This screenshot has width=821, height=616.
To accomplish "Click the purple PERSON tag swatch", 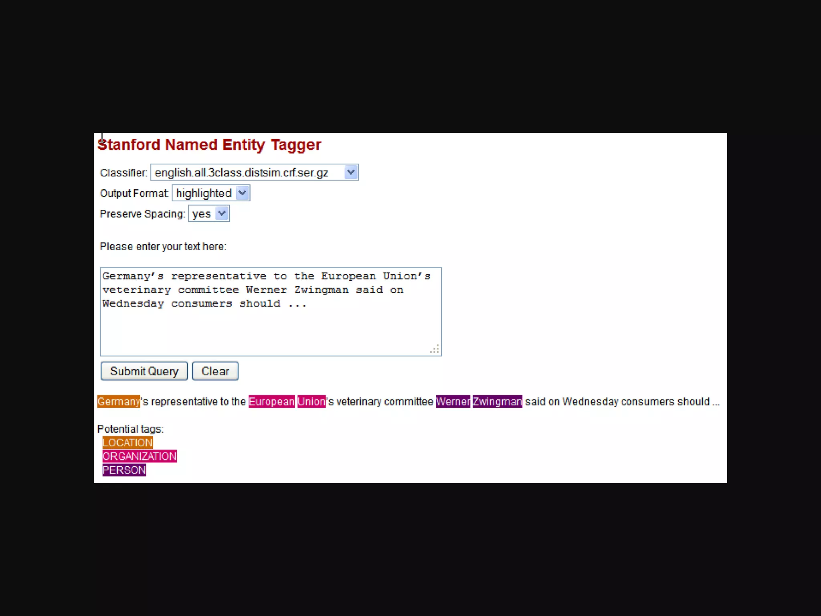I will click(x=124, y=470).
